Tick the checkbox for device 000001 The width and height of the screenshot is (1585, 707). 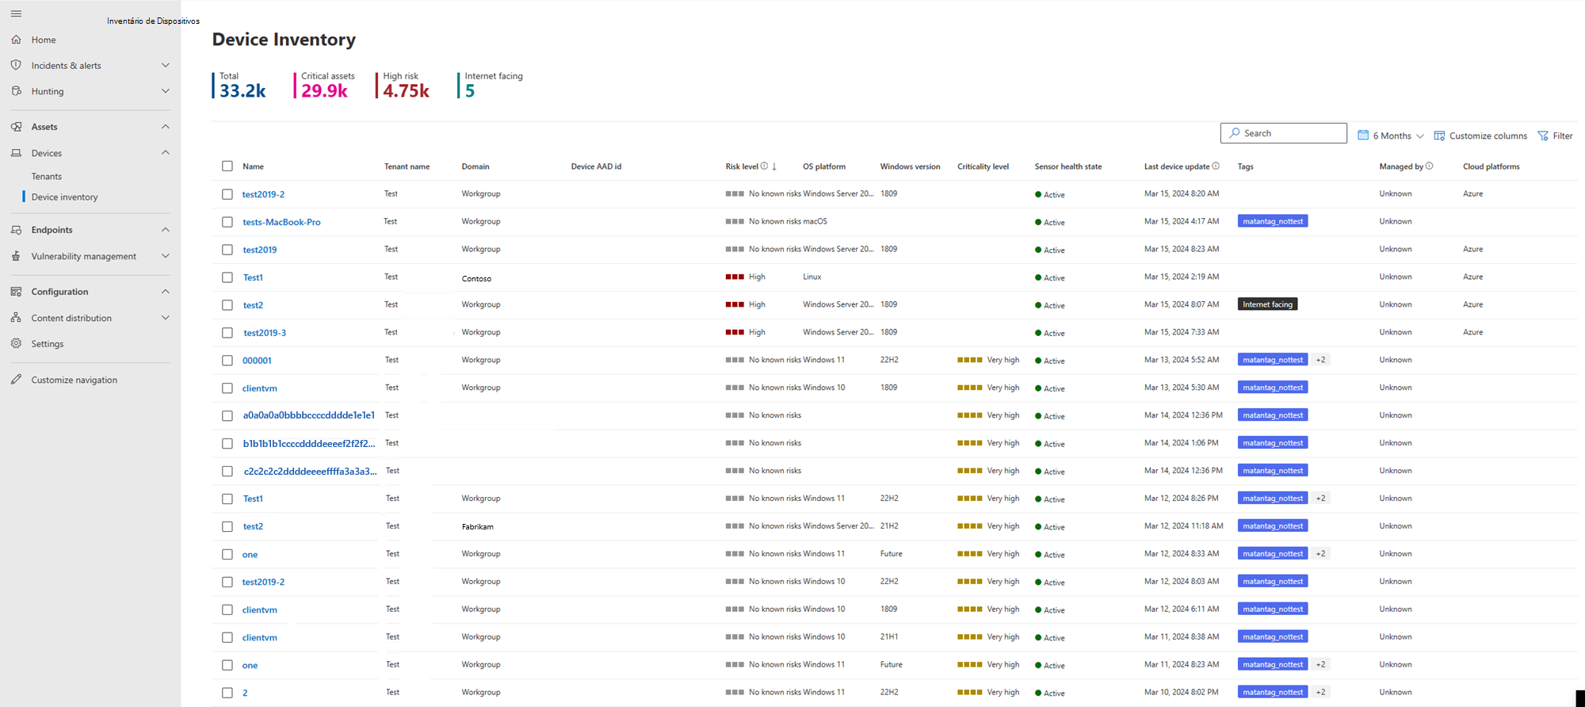(227, 361)
